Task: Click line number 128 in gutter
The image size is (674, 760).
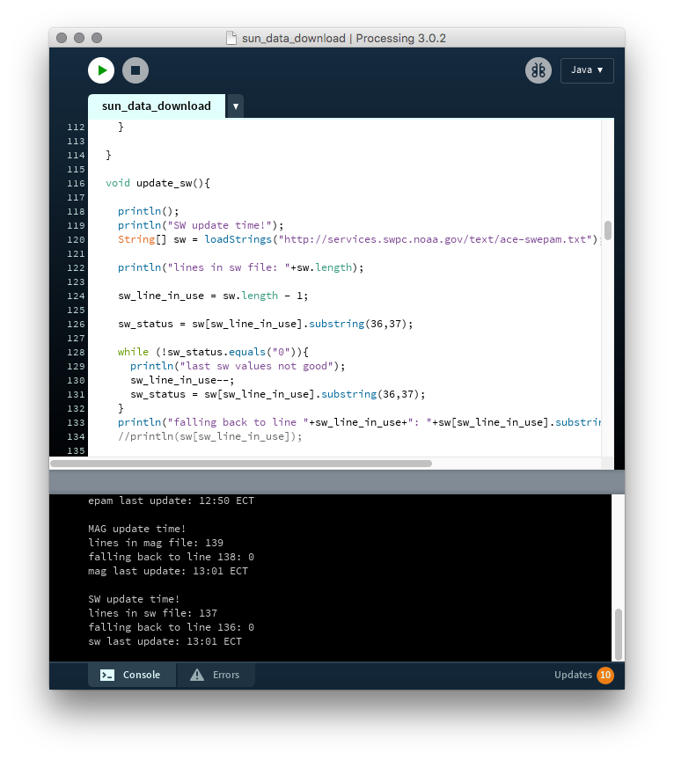Action: pyautogui.click(x=76, y=352)
